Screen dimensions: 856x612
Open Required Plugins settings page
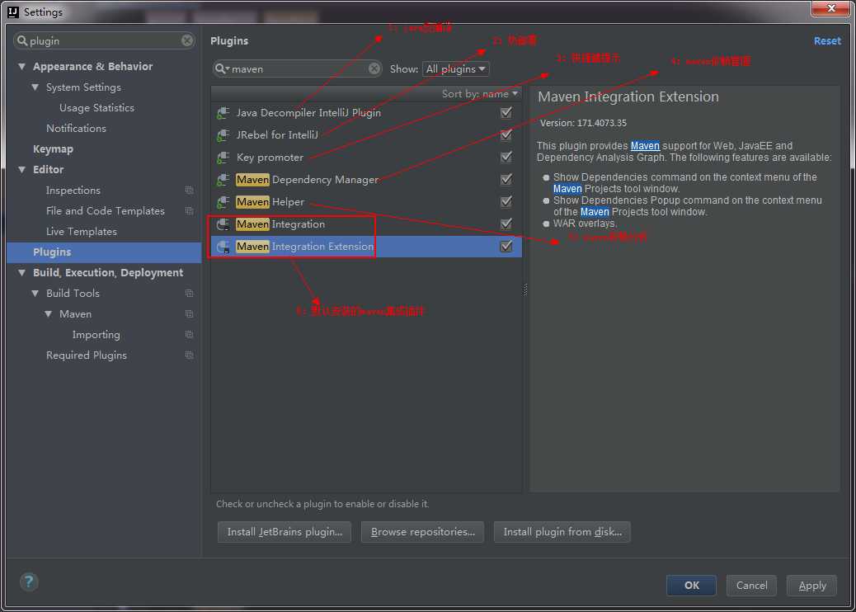(x=87, y=355)
